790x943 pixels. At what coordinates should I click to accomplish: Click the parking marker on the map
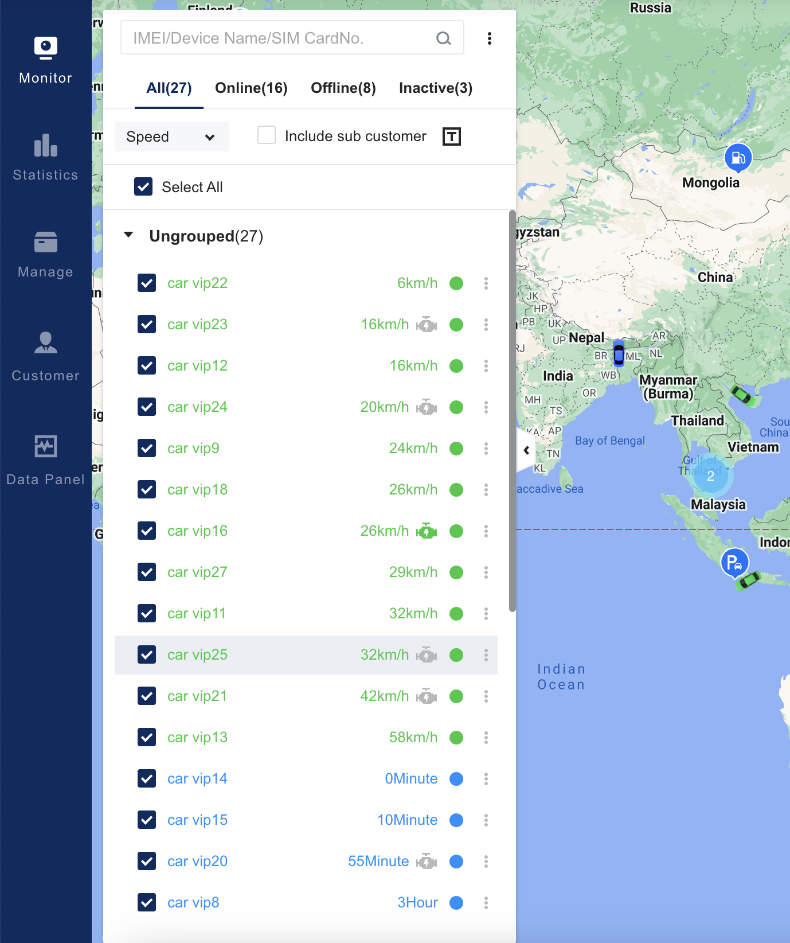pos(734,562)
